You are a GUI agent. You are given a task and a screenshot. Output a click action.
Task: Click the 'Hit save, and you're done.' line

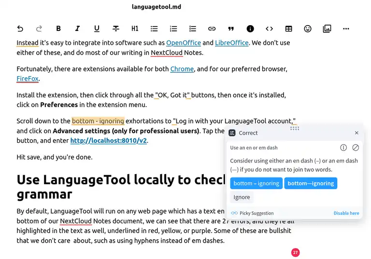tap(55, 157)
